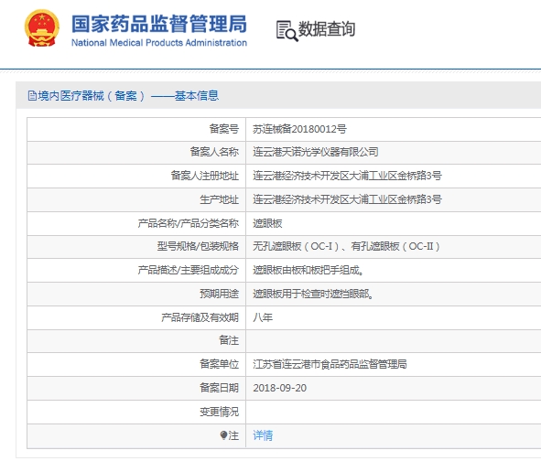Click the address in 备案人注册地址 row
This screenshot has height=461, width=541.
[x=347, y=176]
